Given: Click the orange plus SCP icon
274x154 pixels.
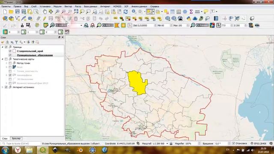Looking at the screenshot, I should coord(123,25).
